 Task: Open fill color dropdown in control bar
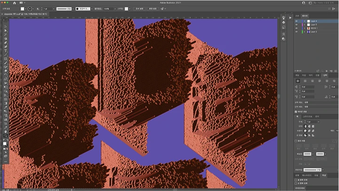[26, 9]
